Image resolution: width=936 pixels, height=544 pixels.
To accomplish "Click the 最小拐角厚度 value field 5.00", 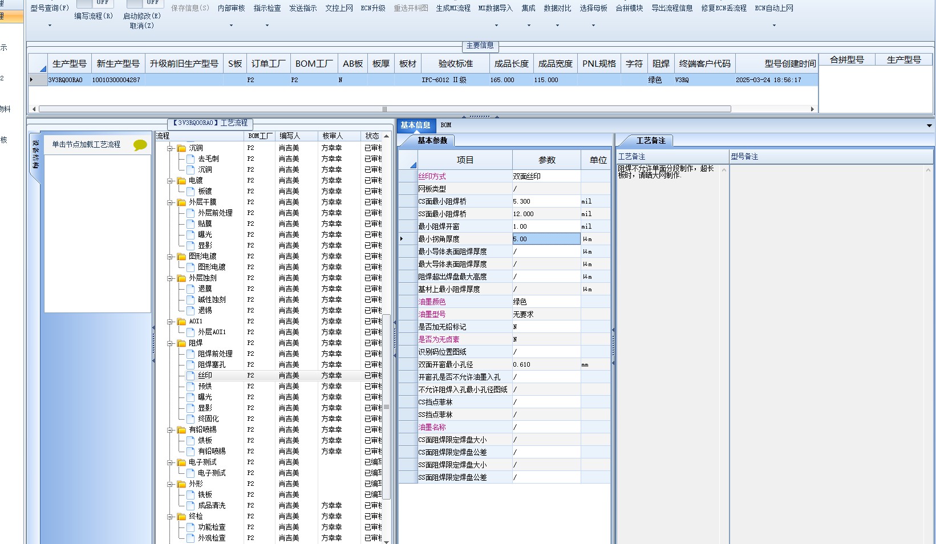I will (546, 239).
